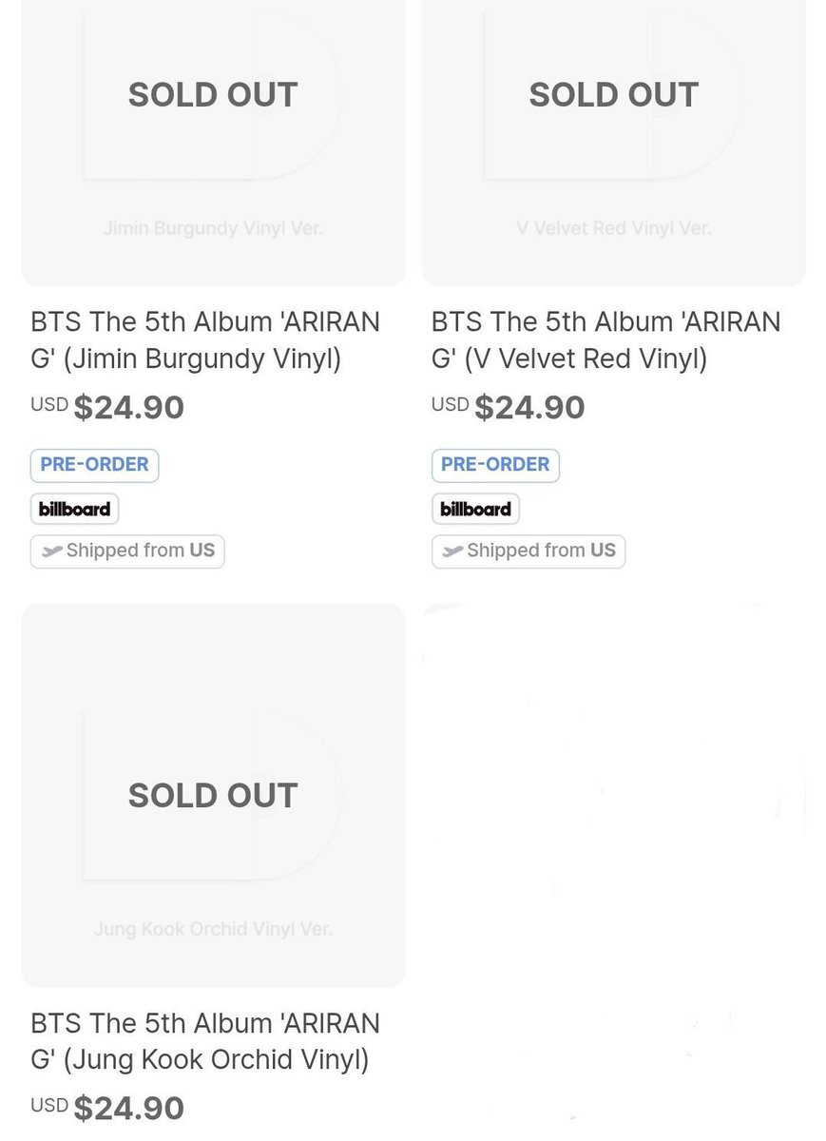Image resolution: width=826 pixels, height=1141 pixels.
Task: Click the PRE-ORDER tag on Jimin Burgundy Vinyl
Action: [x=94, y=465]
